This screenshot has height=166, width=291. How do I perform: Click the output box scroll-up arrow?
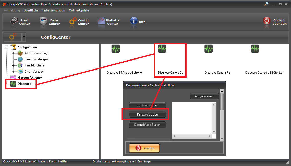point(214,105)
